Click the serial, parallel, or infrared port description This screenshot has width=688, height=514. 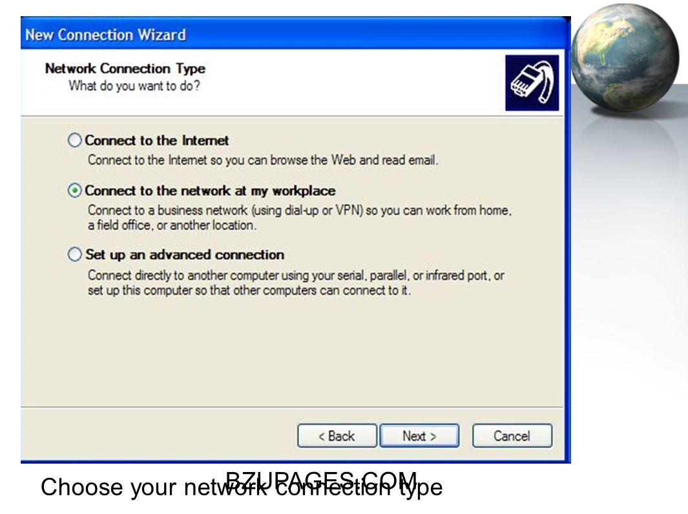click(x=296, y=283)
